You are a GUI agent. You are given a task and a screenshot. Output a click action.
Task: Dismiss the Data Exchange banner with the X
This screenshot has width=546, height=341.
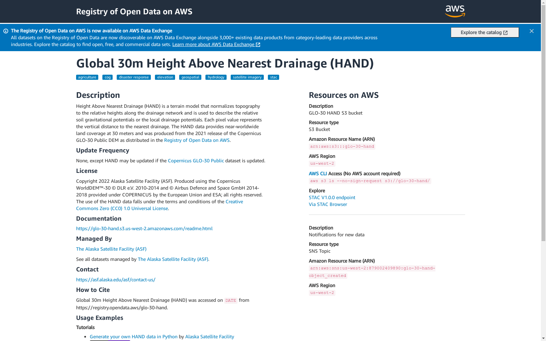point(531,31)
